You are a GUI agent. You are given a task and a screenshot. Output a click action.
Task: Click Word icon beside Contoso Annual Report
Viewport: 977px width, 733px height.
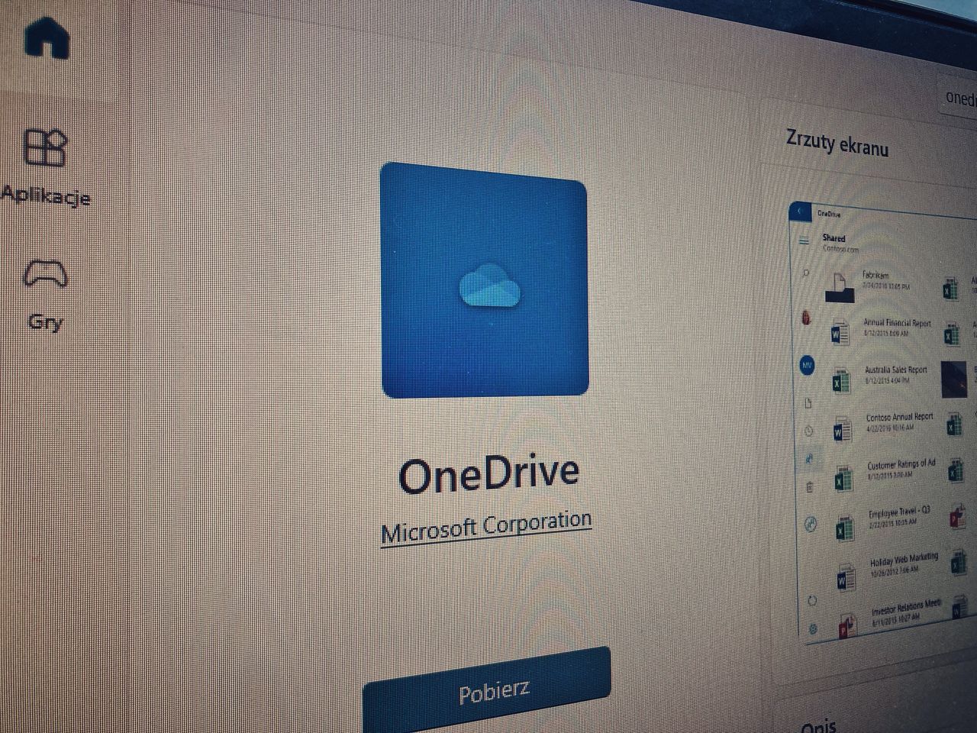(843, 431)
